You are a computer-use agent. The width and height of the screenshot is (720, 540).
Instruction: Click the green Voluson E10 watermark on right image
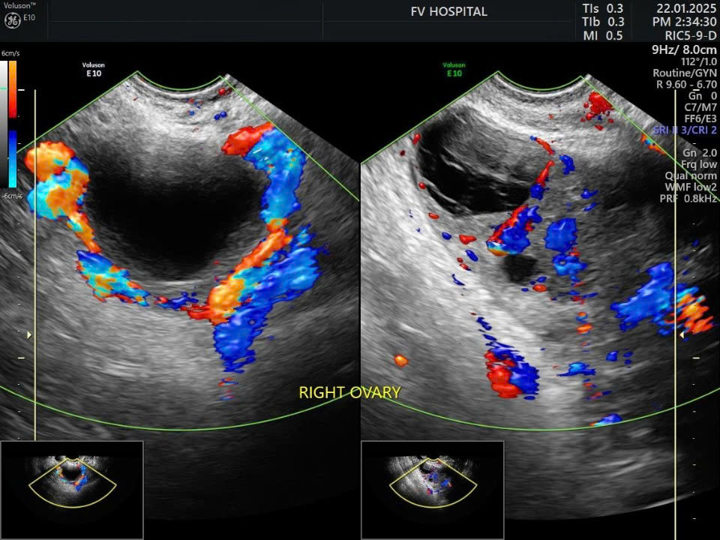[x=454, y=69]
